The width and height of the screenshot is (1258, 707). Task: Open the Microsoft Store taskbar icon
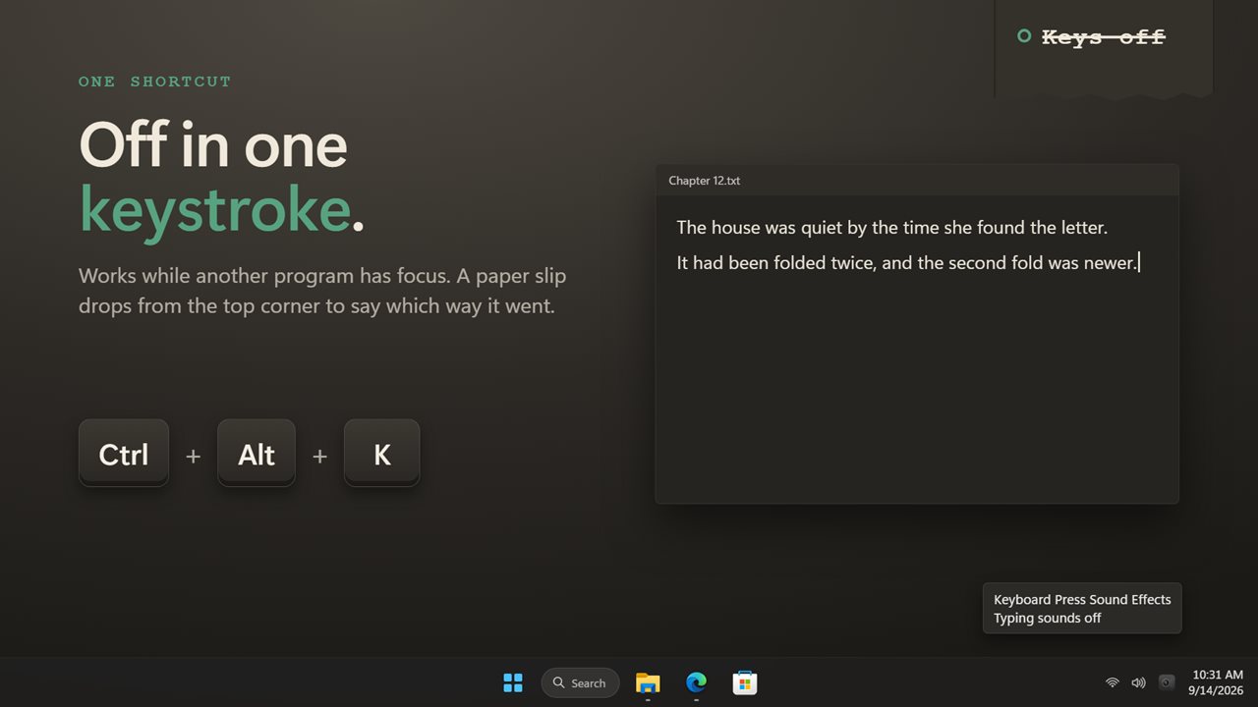pyautogui.click(x=744, y=682)
